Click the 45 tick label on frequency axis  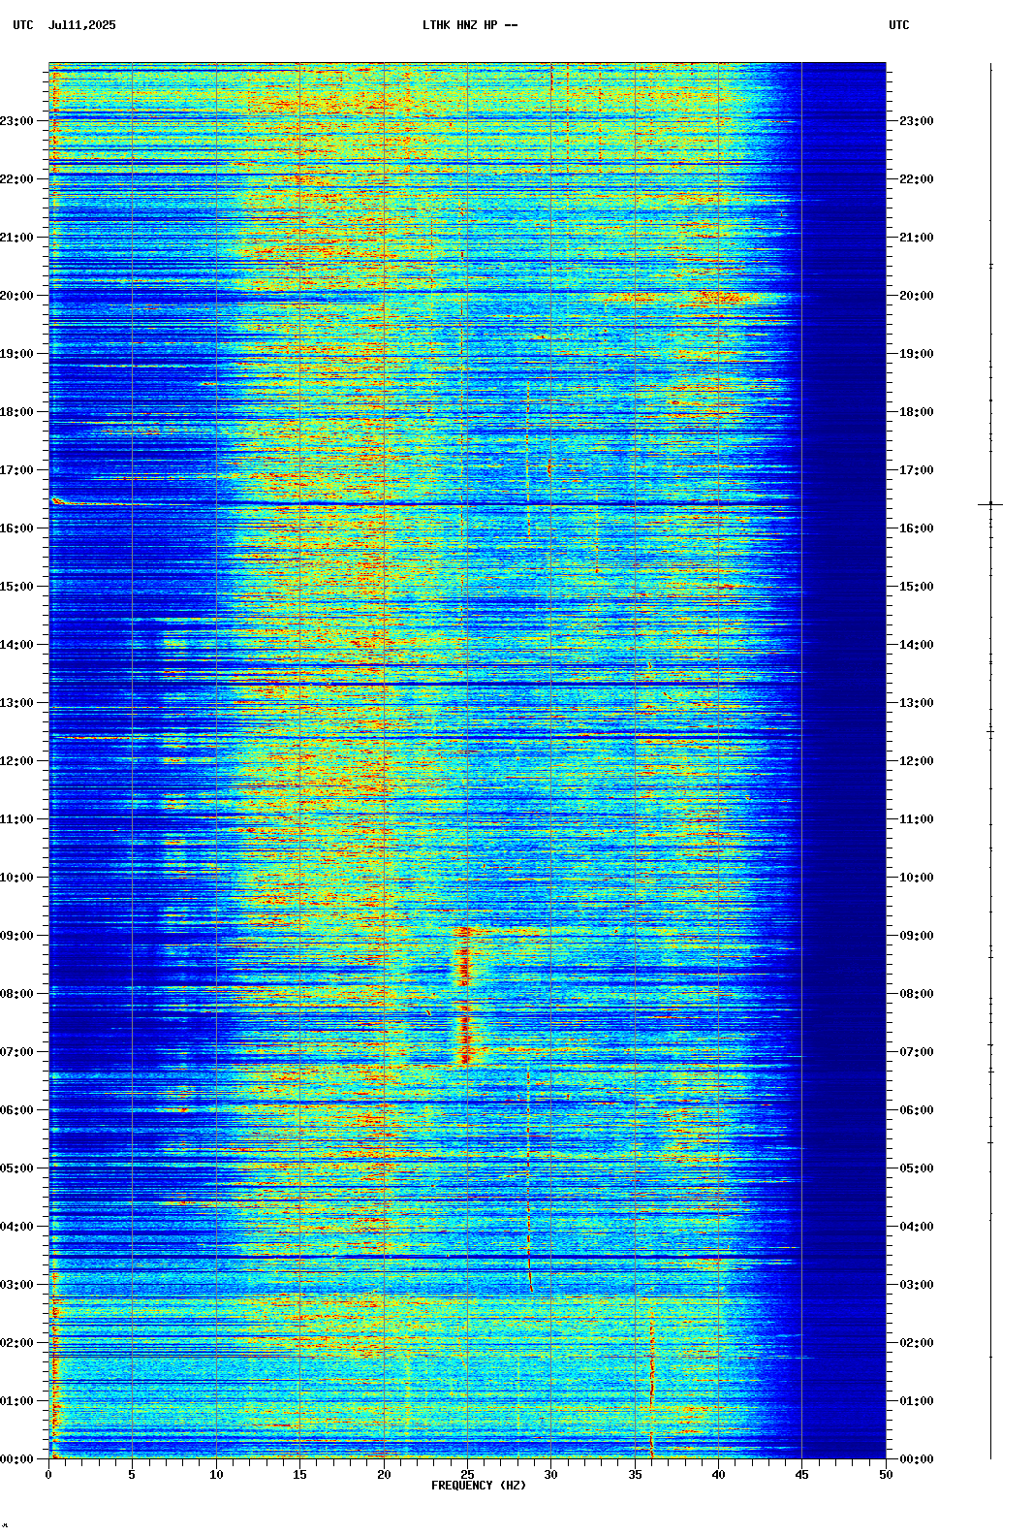click(x=802, y=1475)
